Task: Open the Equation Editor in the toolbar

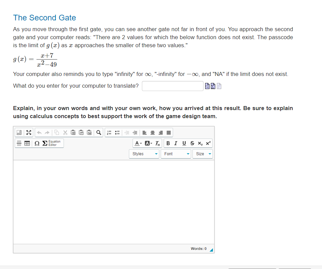Action: pos(51,143)
